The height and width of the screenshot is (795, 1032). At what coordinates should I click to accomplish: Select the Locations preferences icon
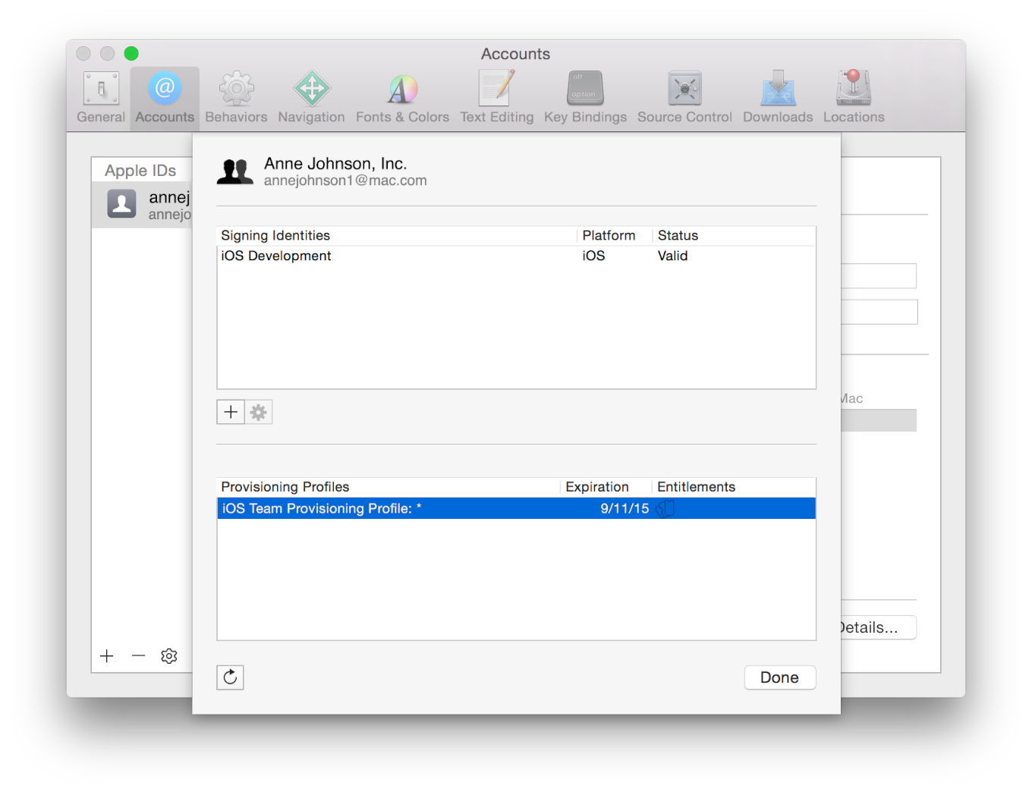[853, 95]
